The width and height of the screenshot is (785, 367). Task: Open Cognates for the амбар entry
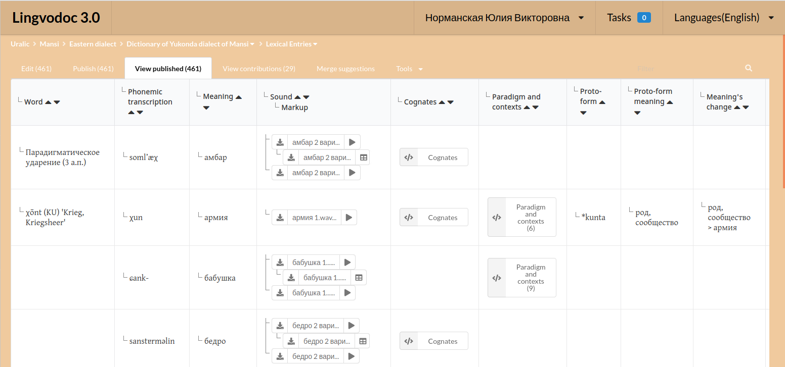[x=434, y=158]
